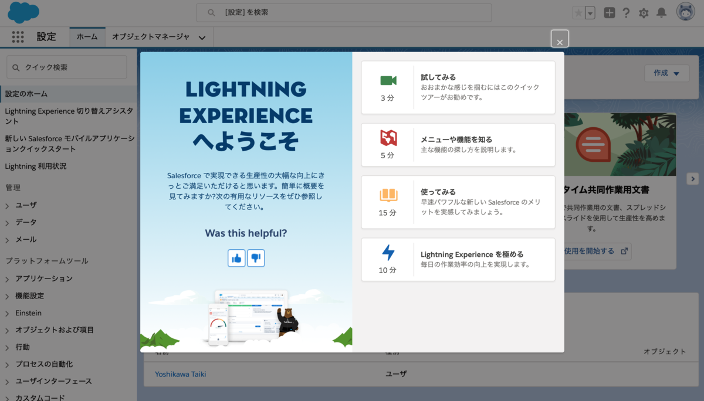Expand the ユーザインターフェース tree node
Screen dimensions: 704x401
coord(7,382)
